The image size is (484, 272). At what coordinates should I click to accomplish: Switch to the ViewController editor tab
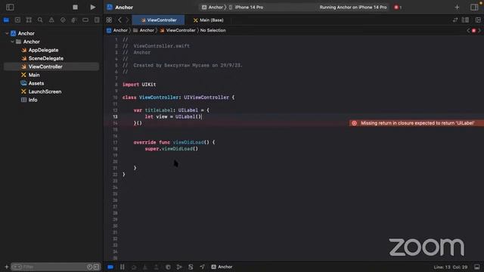point(158,20)
